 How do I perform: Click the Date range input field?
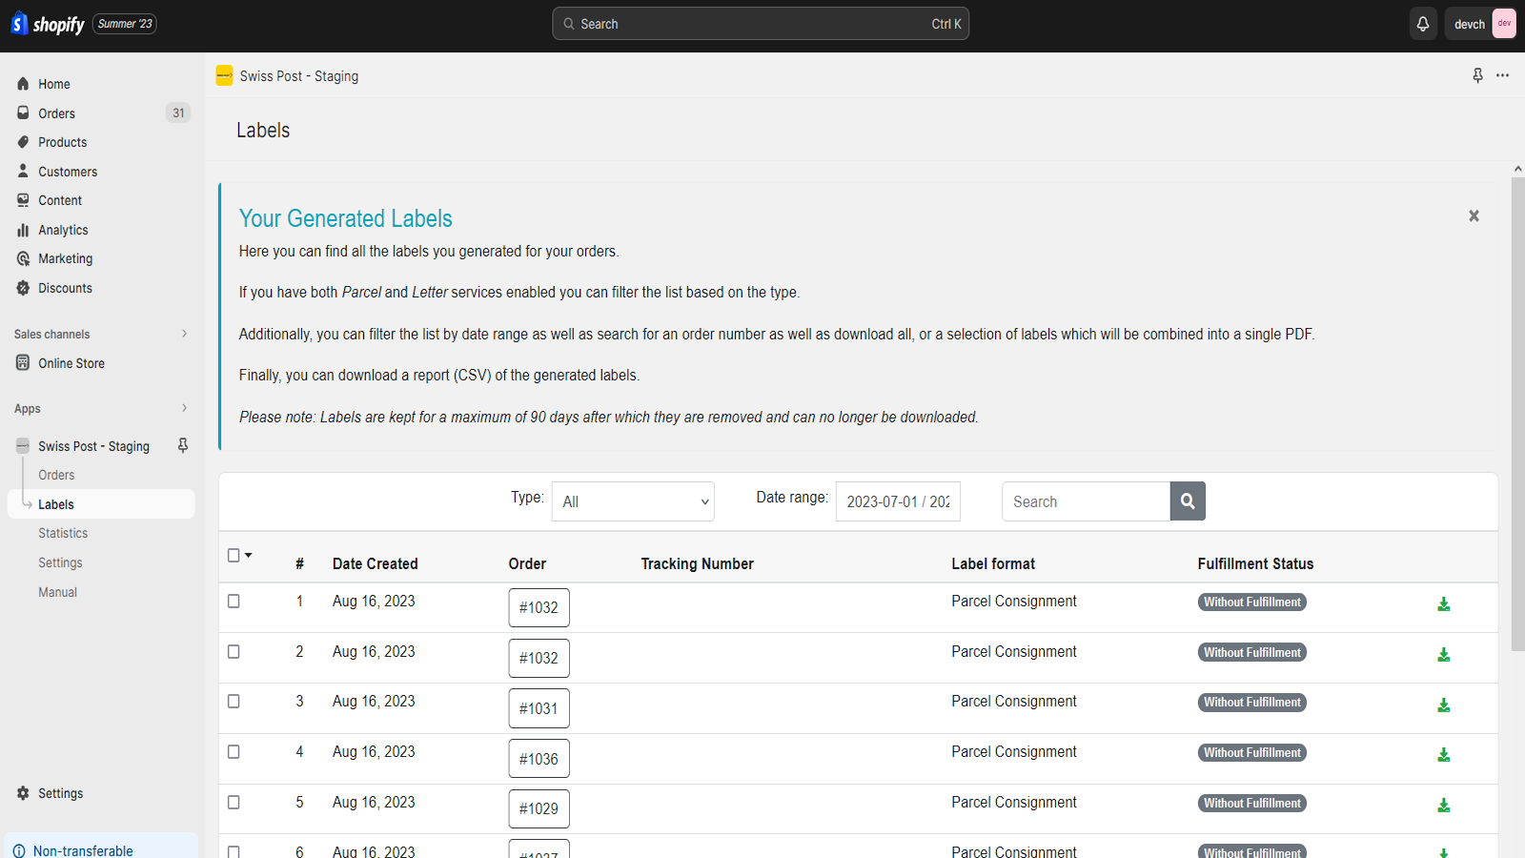coord(897,501)
